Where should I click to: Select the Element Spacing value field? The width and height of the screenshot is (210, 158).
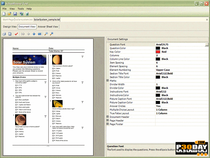[182, 66]
